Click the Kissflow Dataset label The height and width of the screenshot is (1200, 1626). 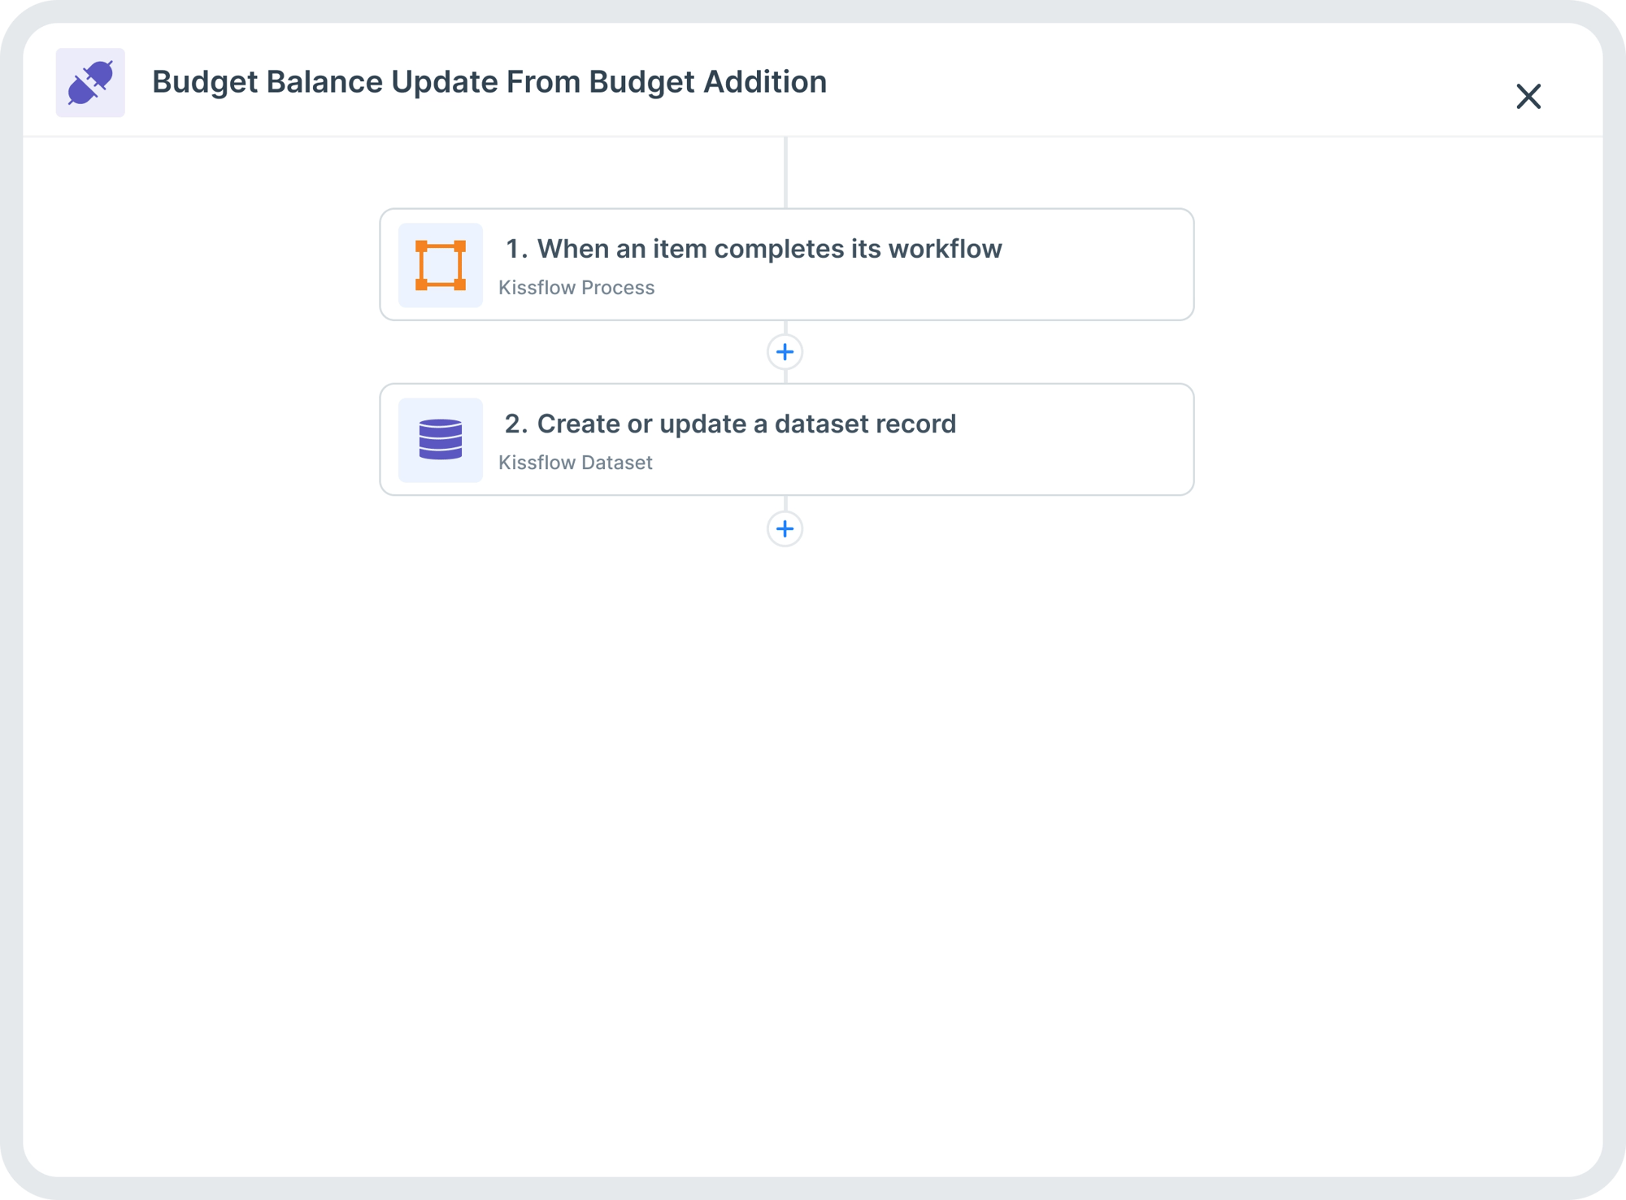click(x=576, y=463)
